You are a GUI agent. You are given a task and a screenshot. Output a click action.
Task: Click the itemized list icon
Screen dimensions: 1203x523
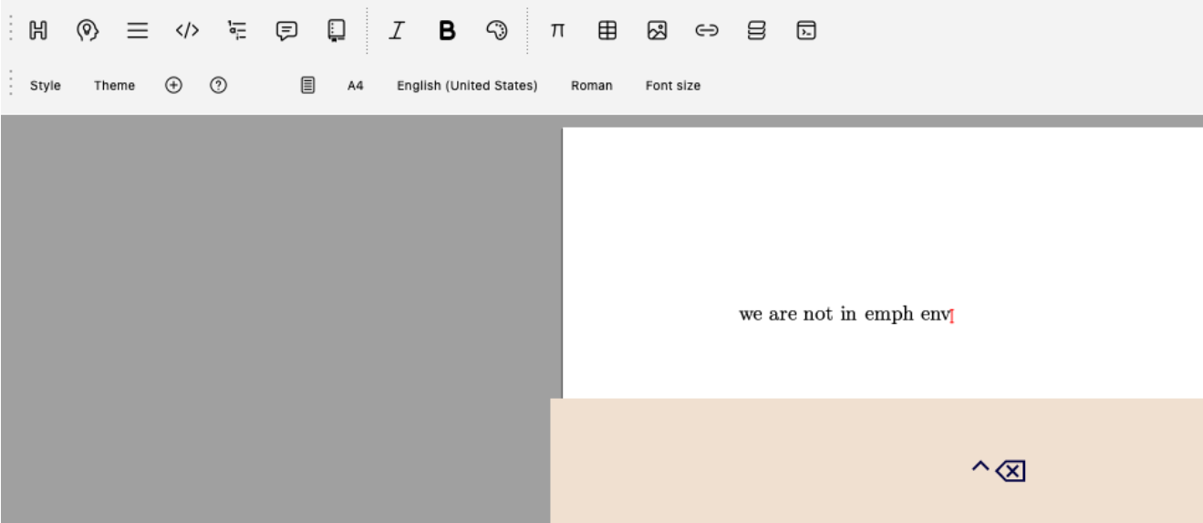[236, 31]
